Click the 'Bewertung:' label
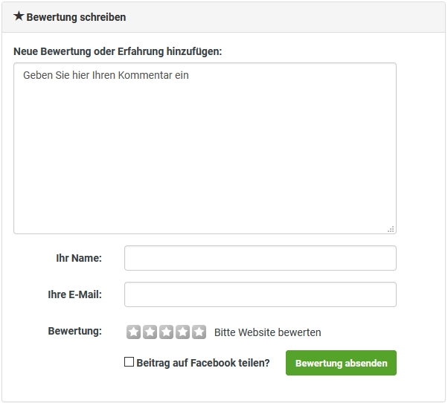 click(x=74, y=331)
